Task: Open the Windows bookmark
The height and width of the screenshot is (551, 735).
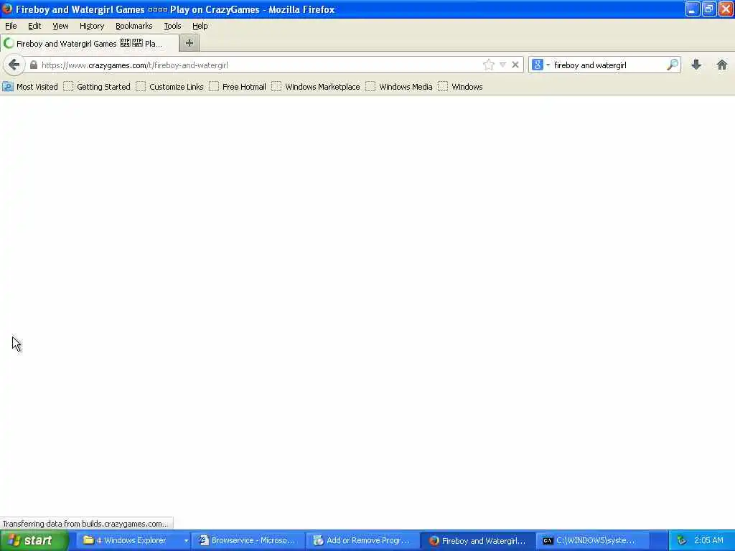Action: click(x=460, y=87)
